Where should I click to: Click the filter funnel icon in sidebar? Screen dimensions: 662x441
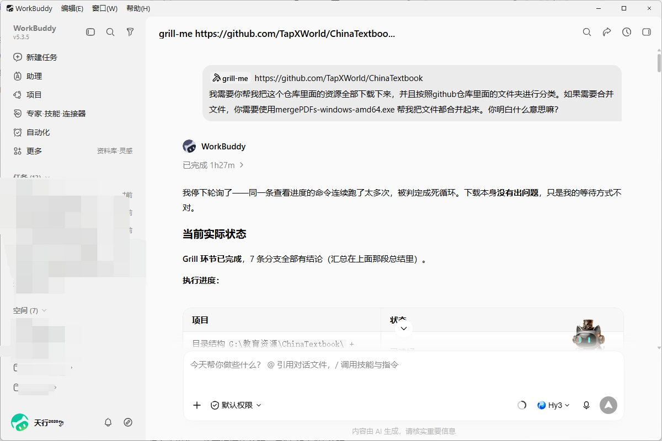[130, 33]
